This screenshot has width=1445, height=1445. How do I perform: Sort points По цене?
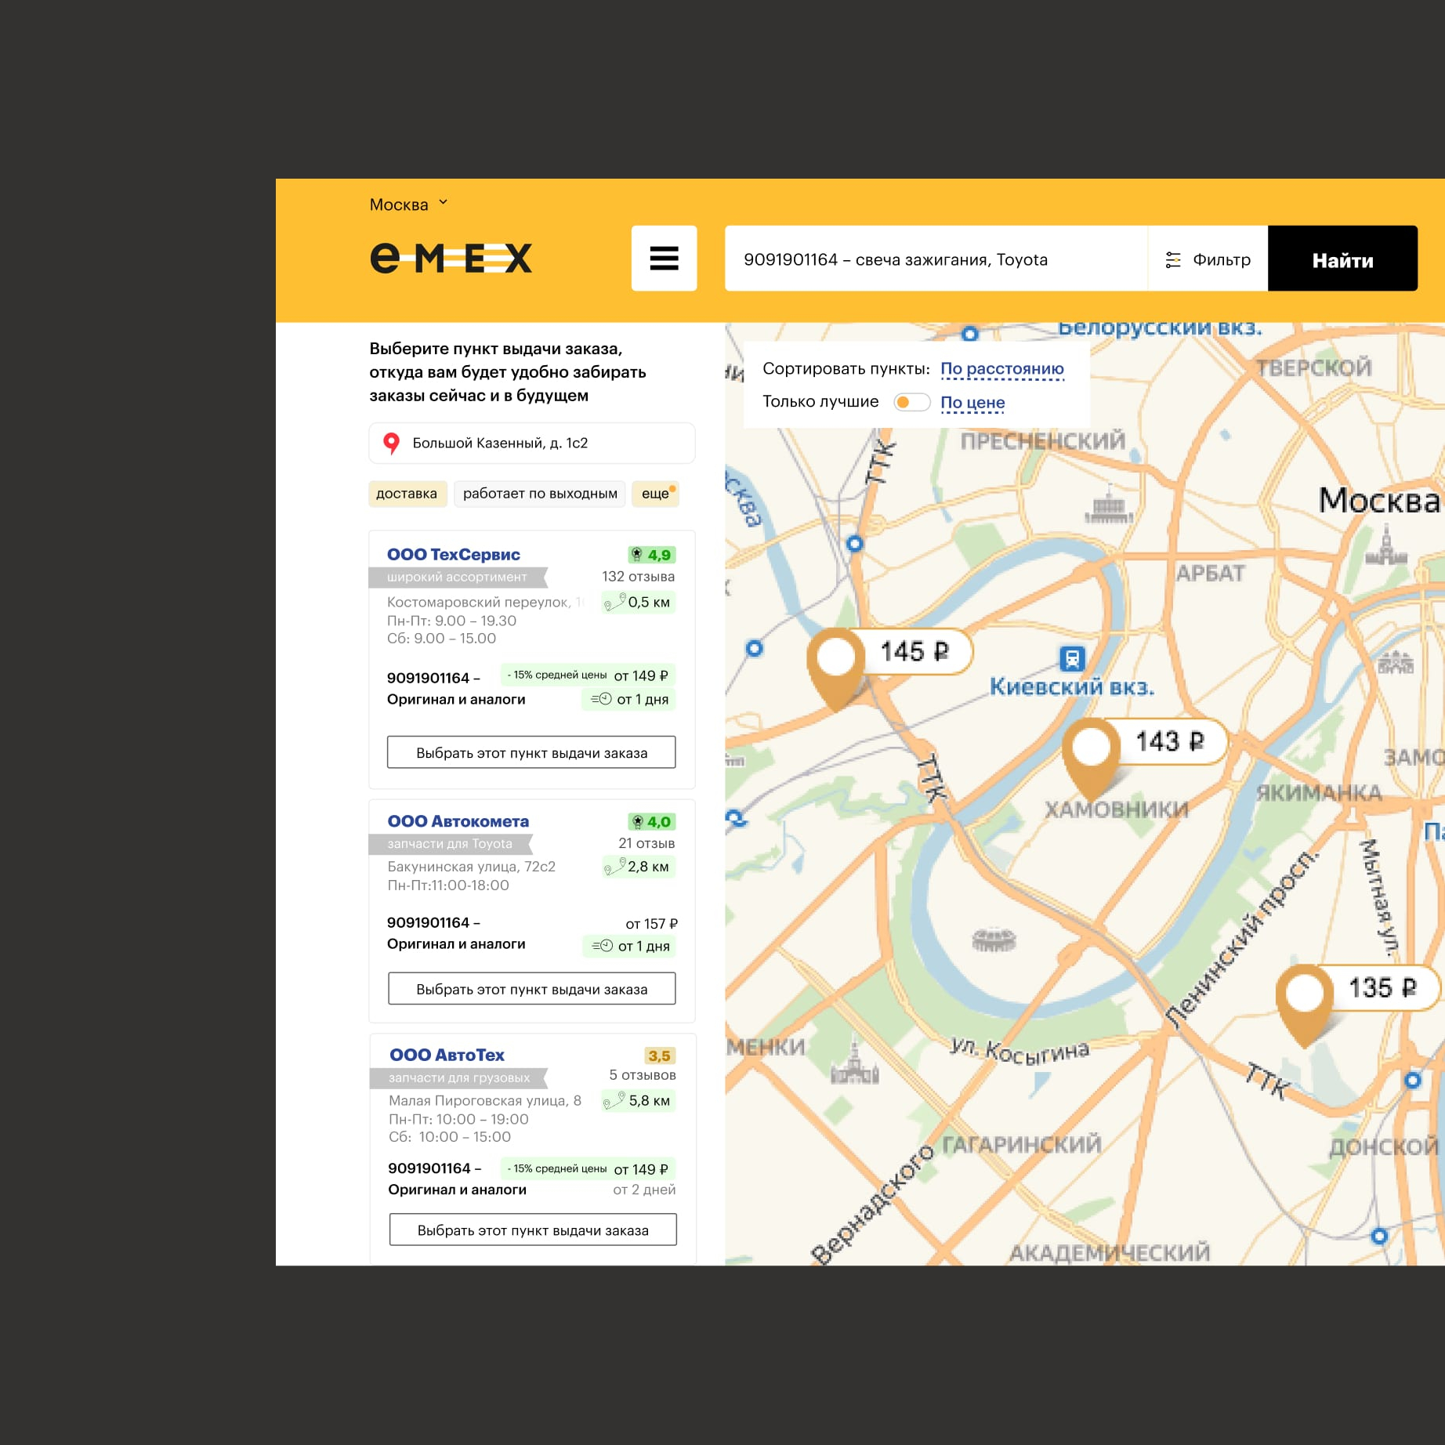(972, 403)
